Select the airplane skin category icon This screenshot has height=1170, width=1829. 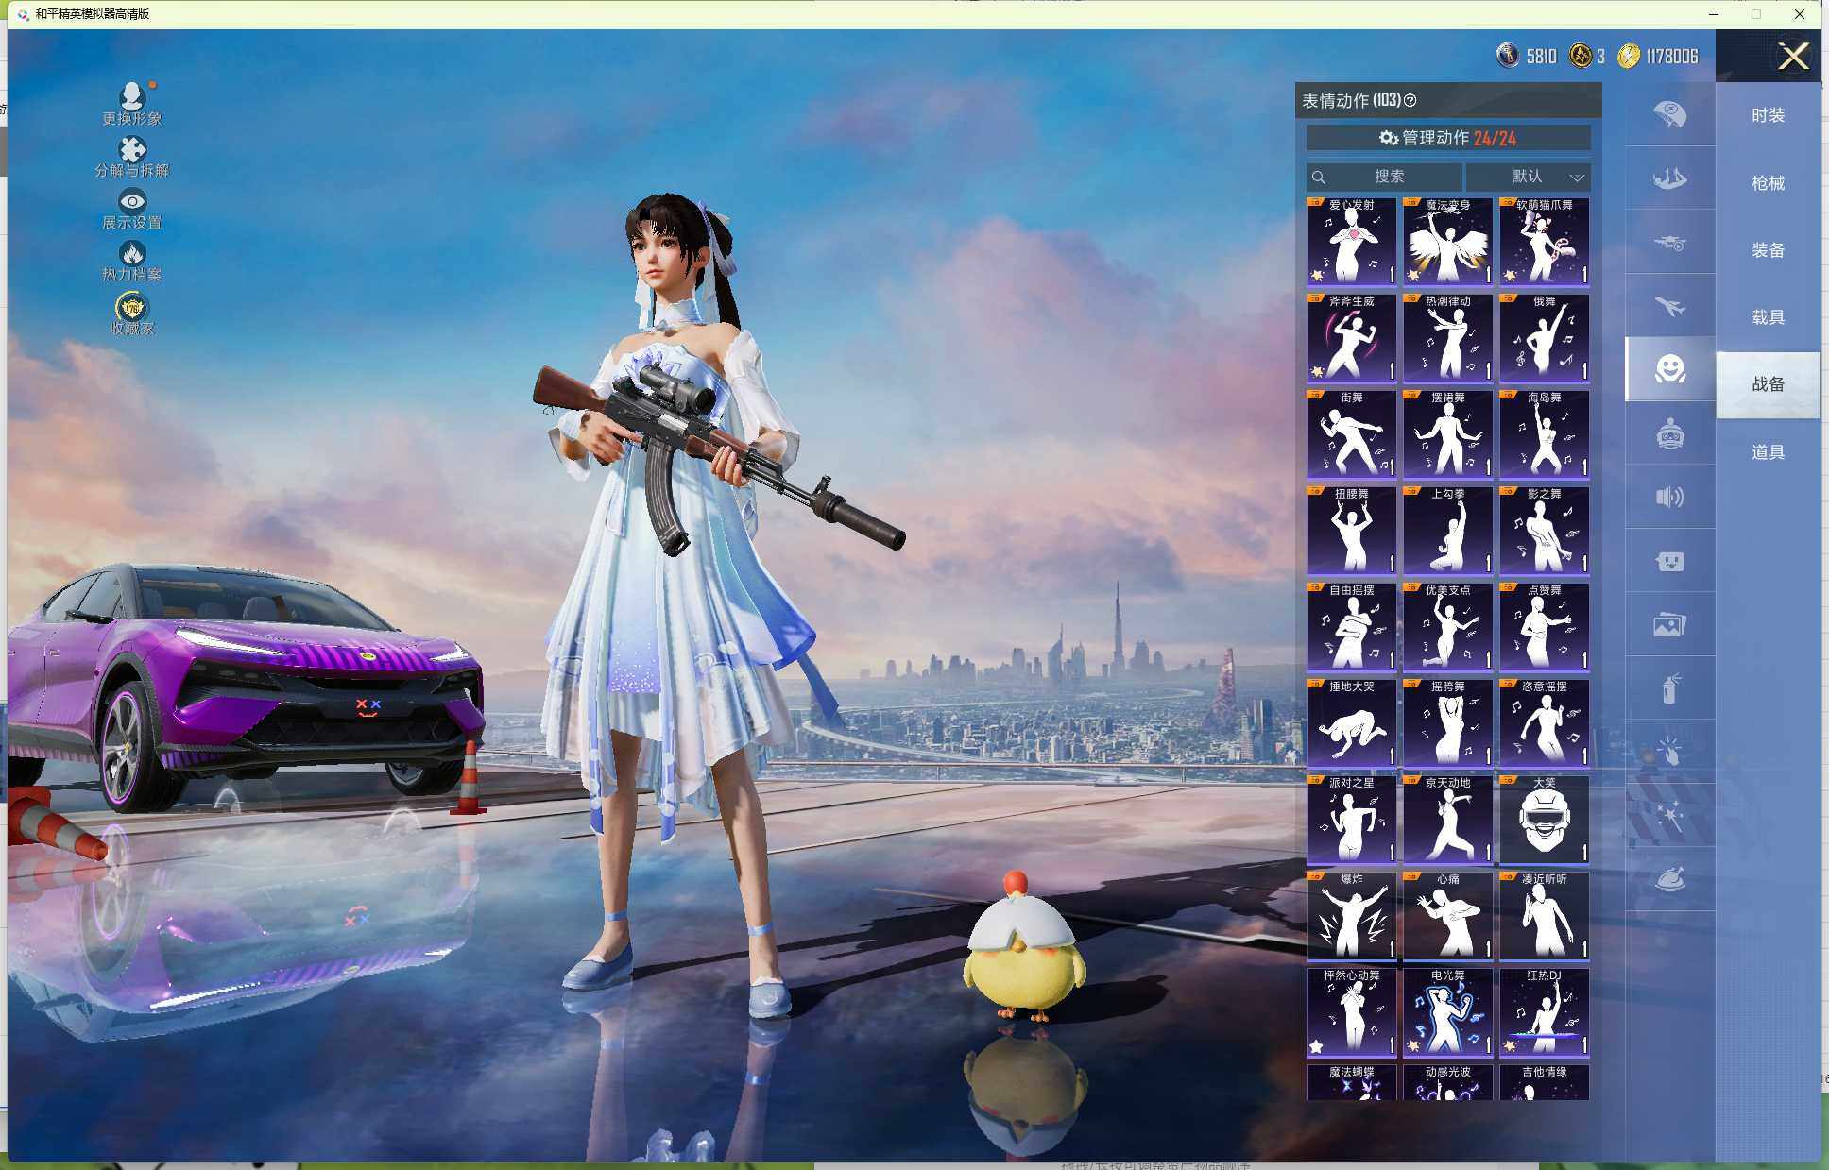click(1669, 306)
